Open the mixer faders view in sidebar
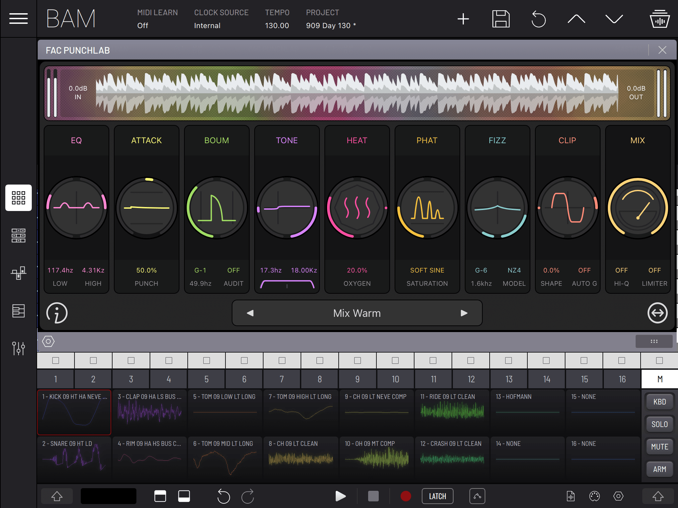The width and height of the screenshot is (678, 508). pos(19,349)
